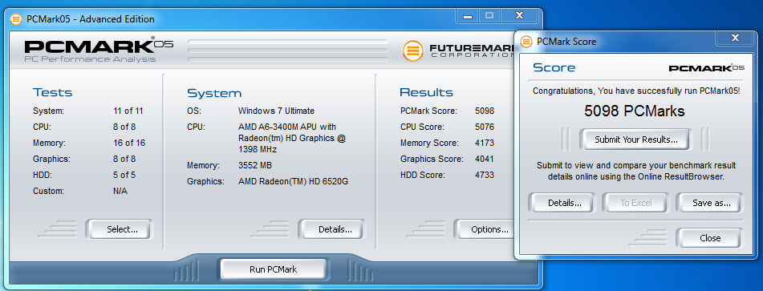
Task: Start benchmark with Run PCMark
Action: [x=273, y=269]
